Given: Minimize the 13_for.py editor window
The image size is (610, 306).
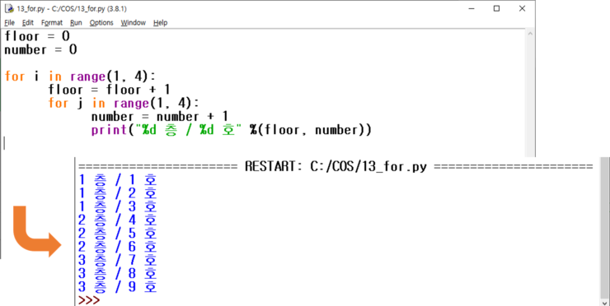Looking at the screenshot, I should pos(471,8).
